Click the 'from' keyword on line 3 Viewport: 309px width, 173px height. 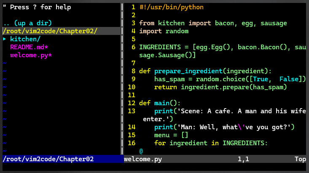[x=147, y=23]
